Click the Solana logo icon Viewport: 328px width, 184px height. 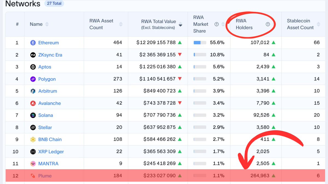33,115
